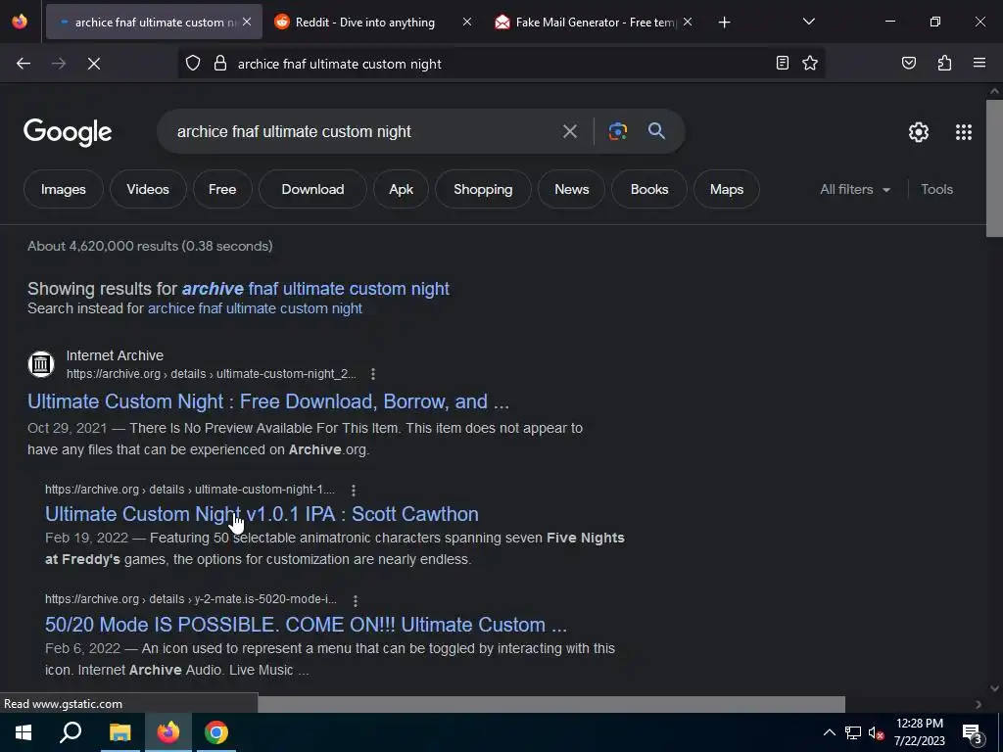Filter results by News

(571, 189)
